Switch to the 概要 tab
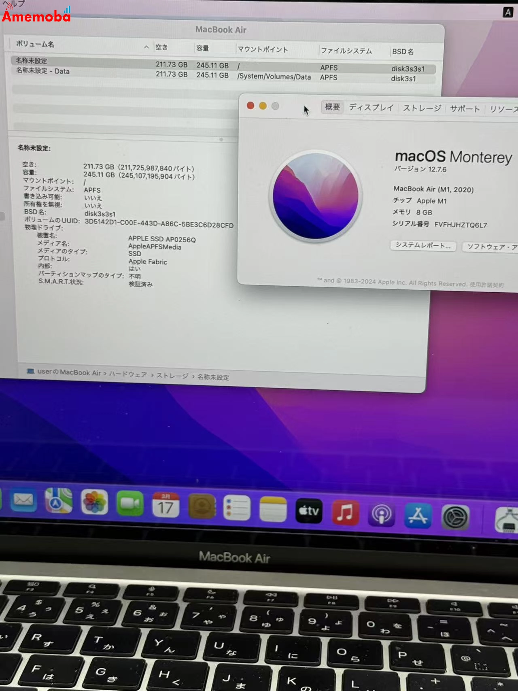The image size is (518, 691). coord(332,107)
